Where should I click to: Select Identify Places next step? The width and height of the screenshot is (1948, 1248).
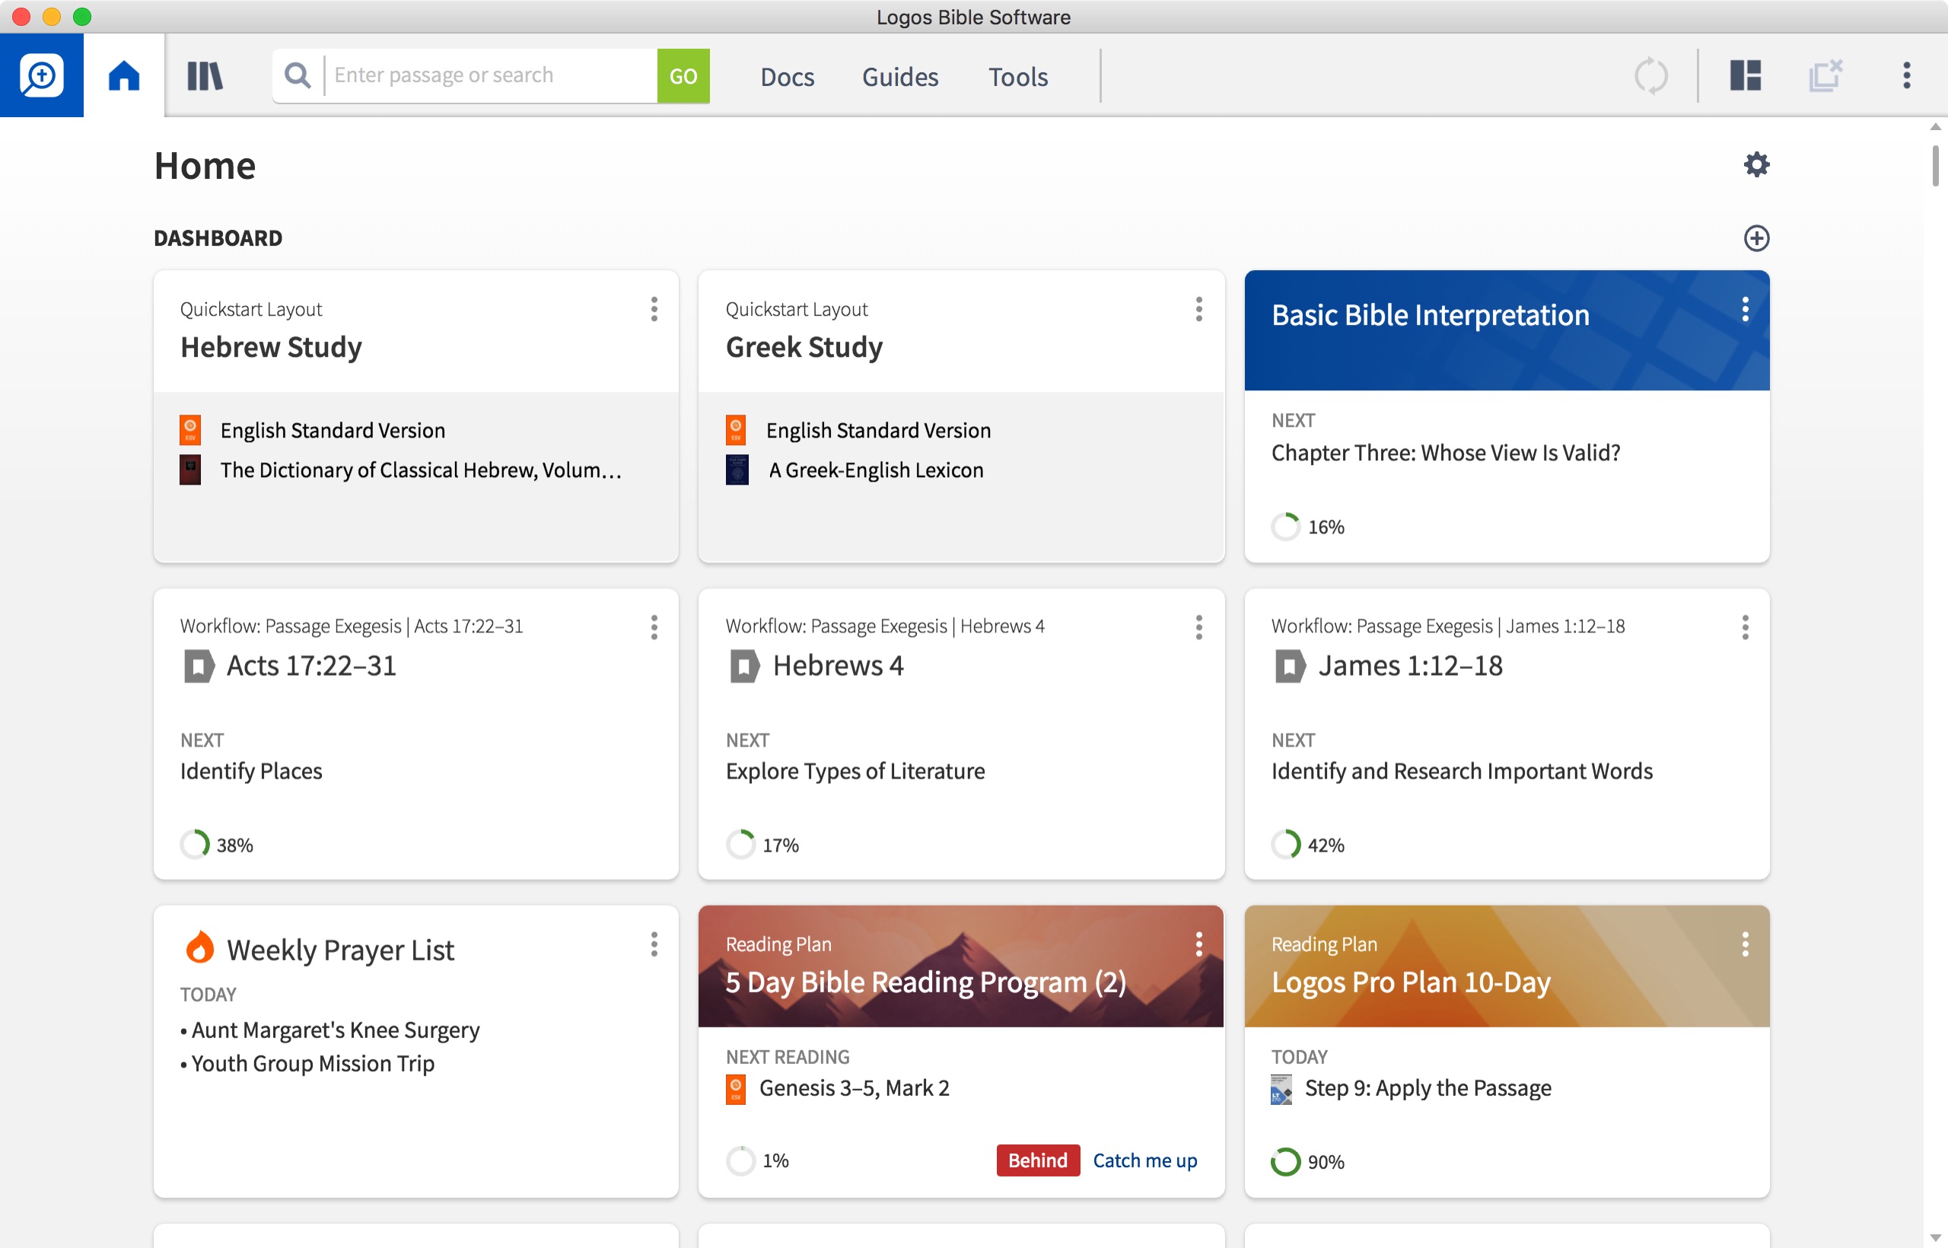coord(251,771)
